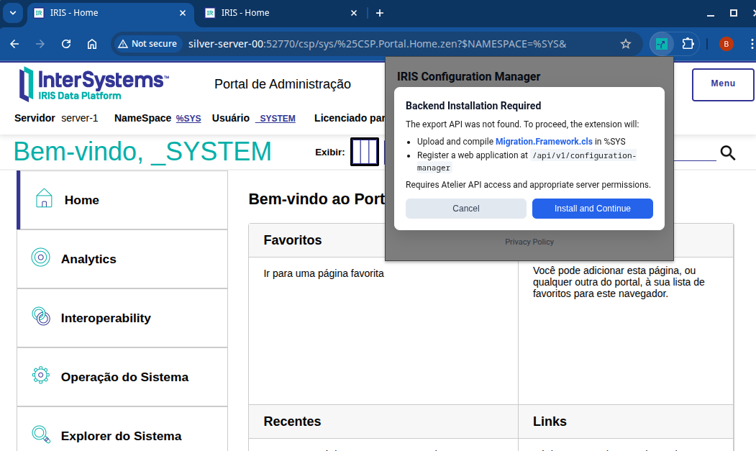Click the Explorer do Sistema magnifier icon
The width and height of the screenshot is (756, 451).
[x=41, y=434]
